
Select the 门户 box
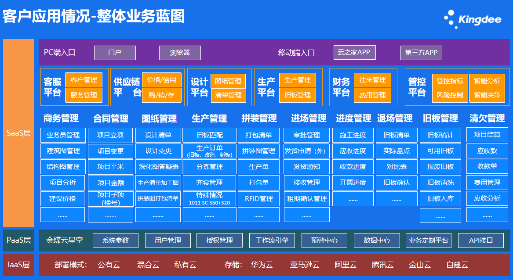(x=115, y=53)
